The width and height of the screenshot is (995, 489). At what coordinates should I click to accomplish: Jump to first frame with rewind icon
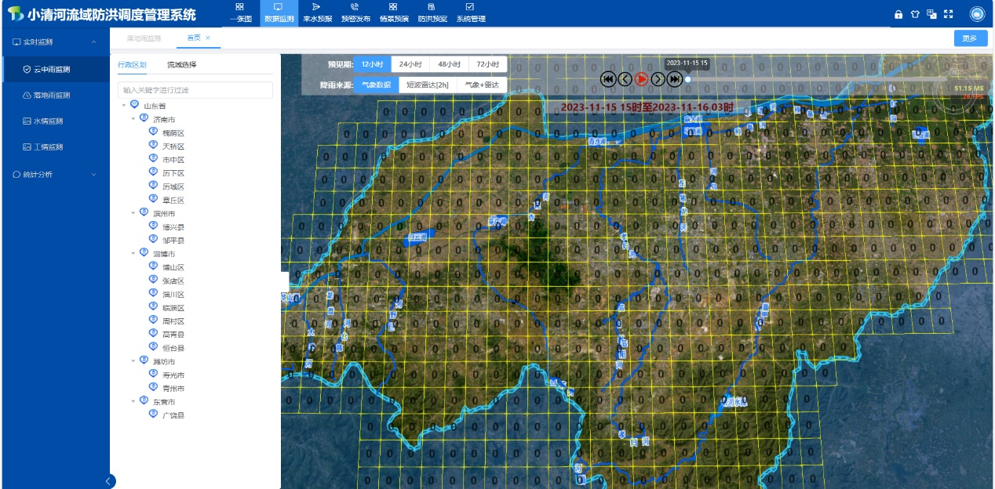point(607,78)
